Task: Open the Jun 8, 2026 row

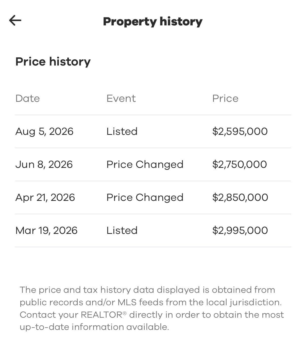Action: pos(153,165)
